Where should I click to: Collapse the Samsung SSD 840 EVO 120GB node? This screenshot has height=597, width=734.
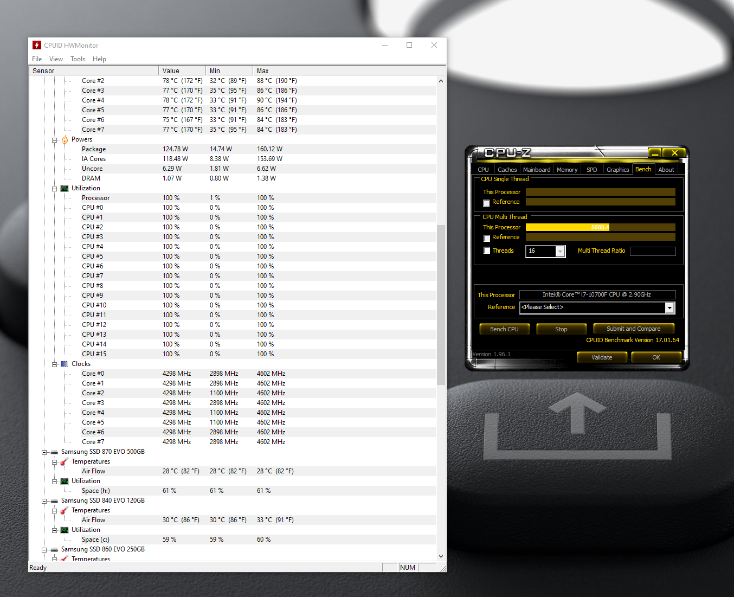pyautogui.click(x=44, y=501)
